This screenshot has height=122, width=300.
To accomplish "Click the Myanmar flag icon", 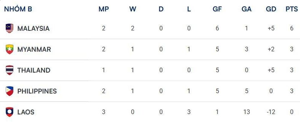I will [x=9, y=49].
